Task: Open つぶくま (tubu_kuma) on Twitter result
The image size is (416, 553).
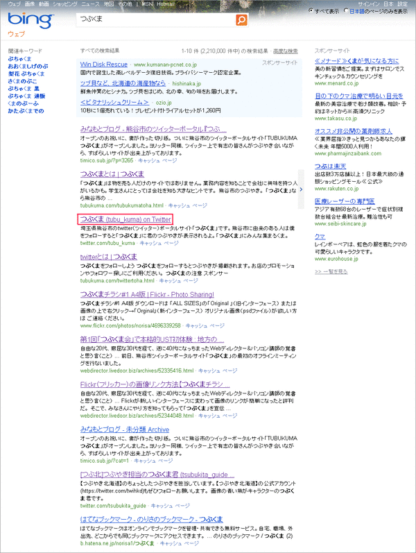Action: pos(125,219)
